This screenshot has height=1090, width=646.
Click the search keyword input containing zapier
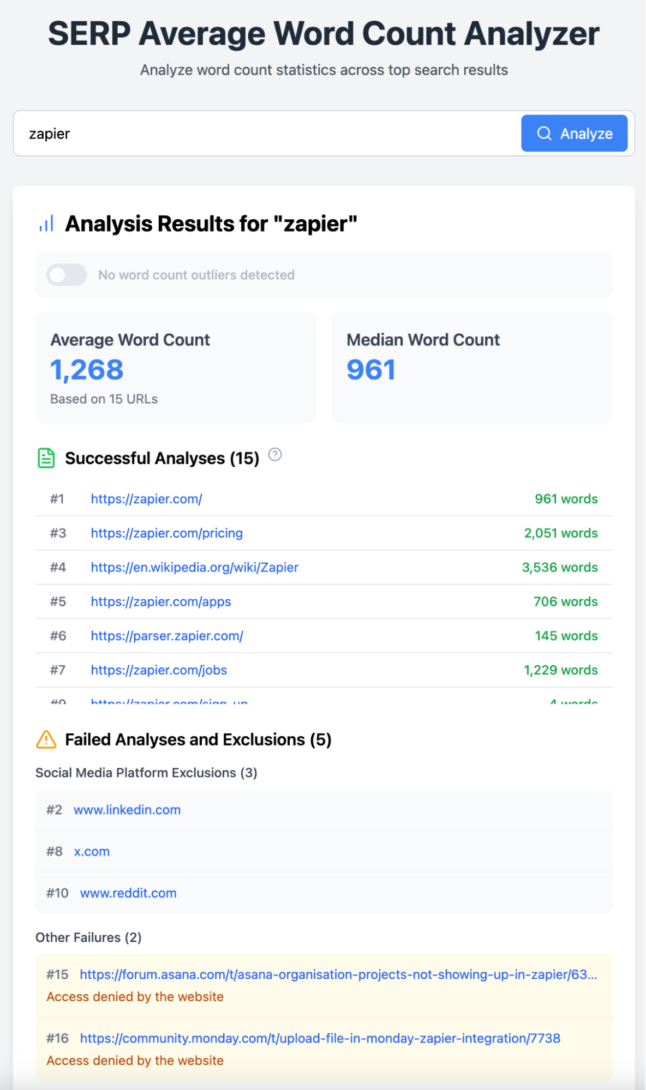coord(267,133)
